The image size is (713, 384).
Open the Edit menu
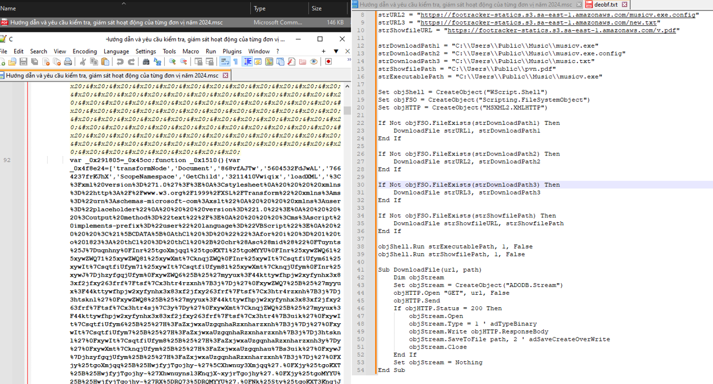pyautogui.click(x=19, y=51)
